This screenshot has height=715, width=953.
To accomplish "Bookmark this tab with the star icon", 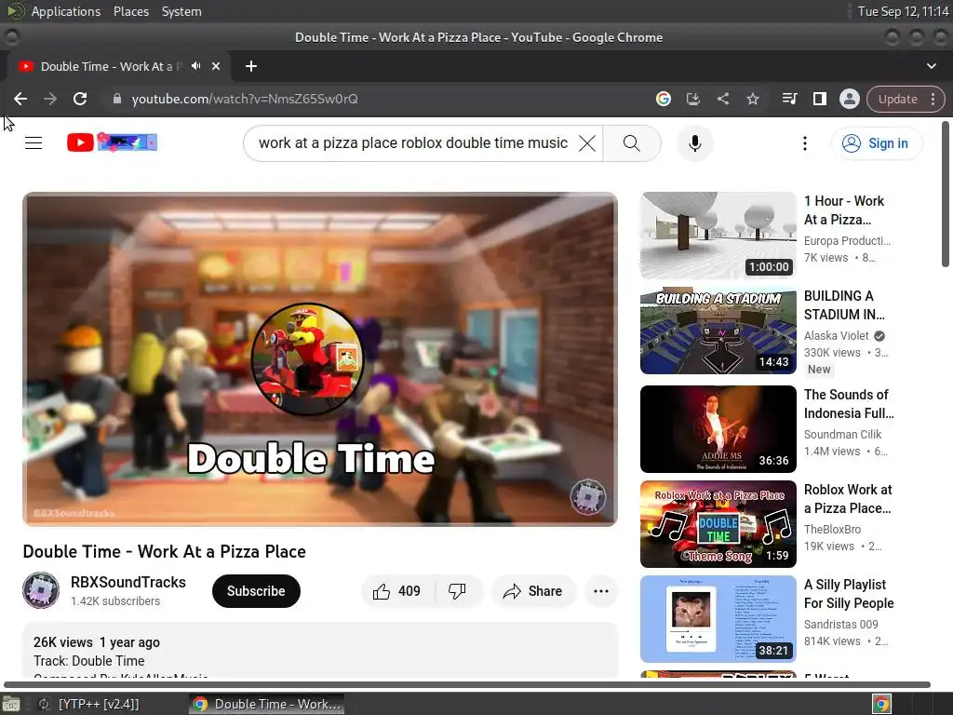I will pyautogui.click(x=752, y=99).
